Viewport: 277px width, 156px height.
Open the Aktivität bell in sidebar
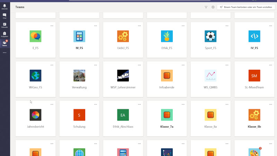(5, 7)
